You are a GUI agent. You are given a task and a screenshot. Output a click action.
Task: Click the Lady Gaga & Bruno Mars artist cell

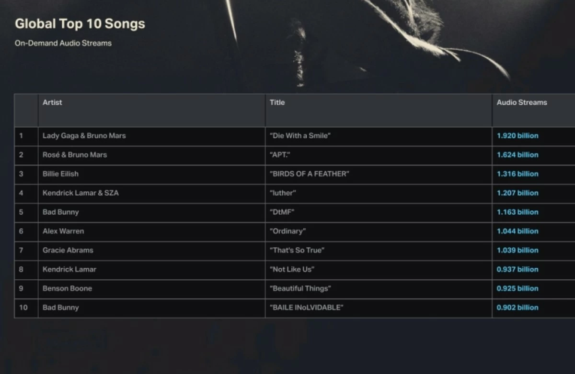pos(84,136)
